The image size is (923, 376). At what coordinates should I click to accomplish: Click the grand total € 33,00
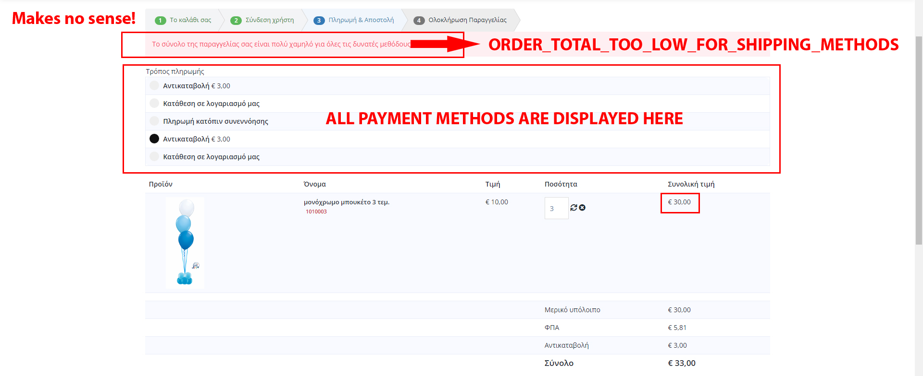(682, 363)
